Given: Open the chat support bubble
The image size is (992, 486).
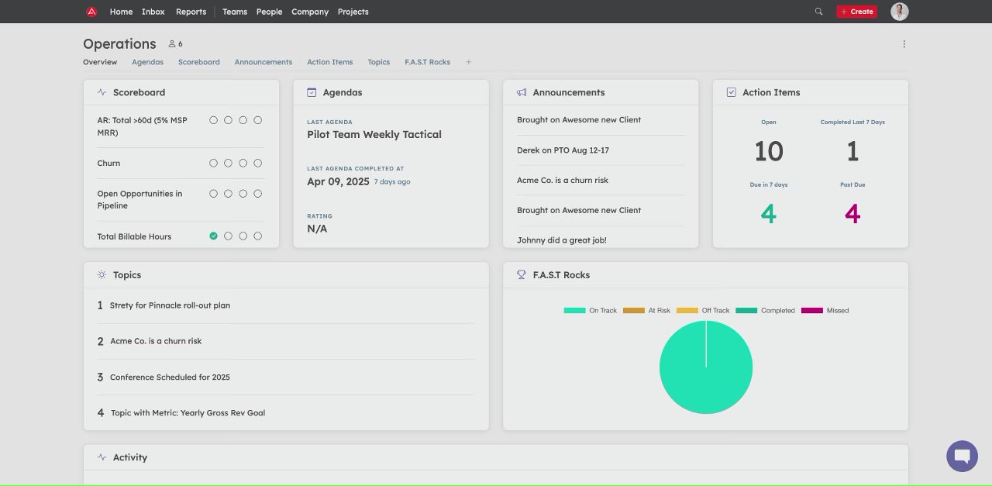Looking at the screenshot, I should (962, 456).
